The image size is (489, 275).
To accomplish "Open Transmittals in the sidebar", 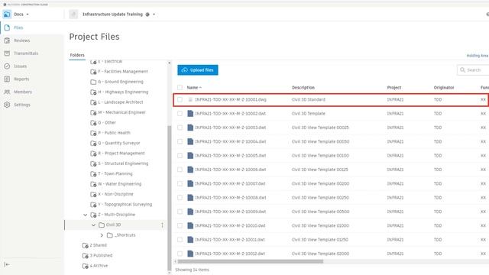I will coord(25,53).
